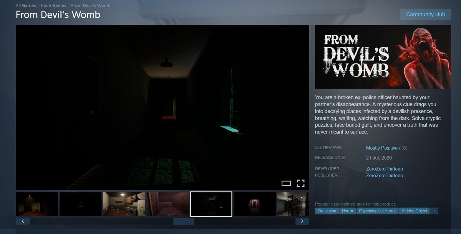The width and height of the screenshot is (461, 234).
Task: Enter fullscreen via the expand corners icon
Action: click(x=301, y=183)
